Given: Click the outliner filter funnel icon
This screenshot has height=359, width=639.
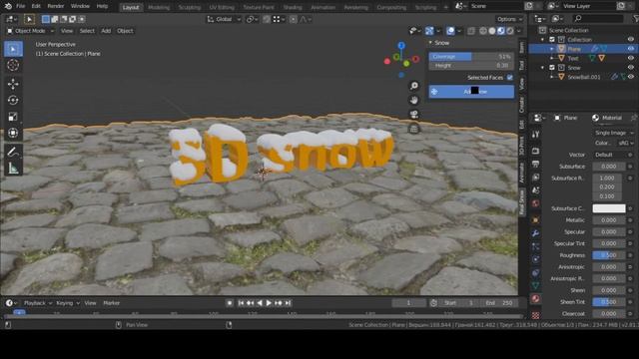Looking at the screenshot, I should (x=636, y=18).
